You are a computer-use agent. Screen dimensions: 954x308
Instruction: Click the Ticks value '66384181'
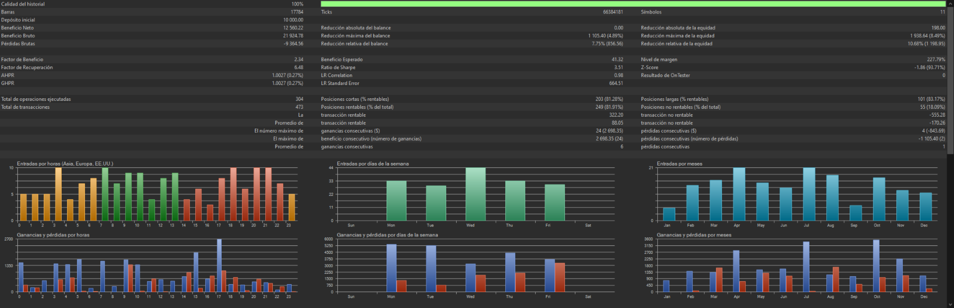[613, 12]
